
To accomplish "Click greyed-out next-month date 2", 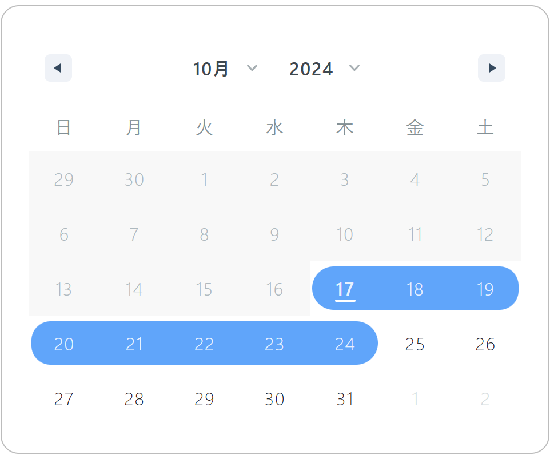I will [485, 398].
